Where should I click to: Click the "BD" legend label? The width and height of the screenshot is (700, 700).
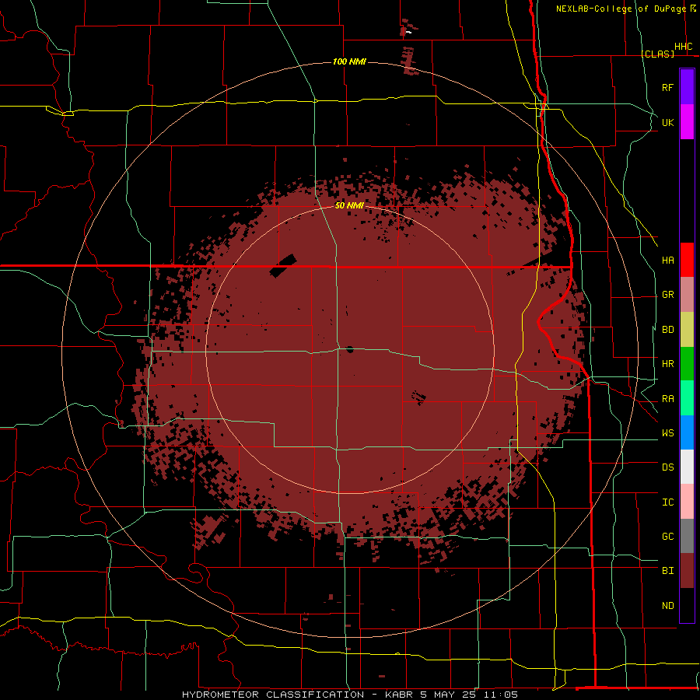pos(667,330)
